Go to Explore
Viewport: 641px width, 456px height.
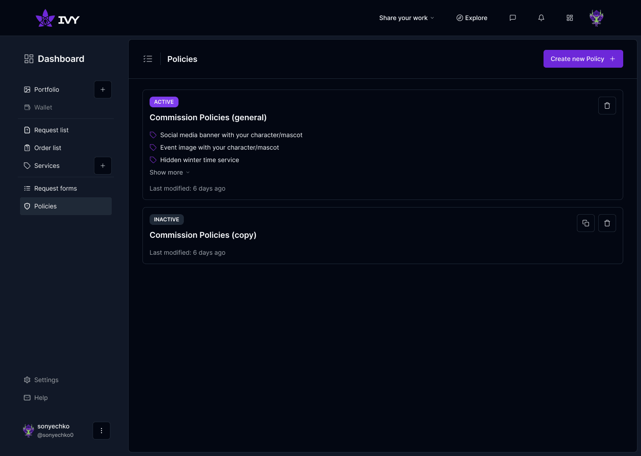pyautogui.click(x=472, y=18)
